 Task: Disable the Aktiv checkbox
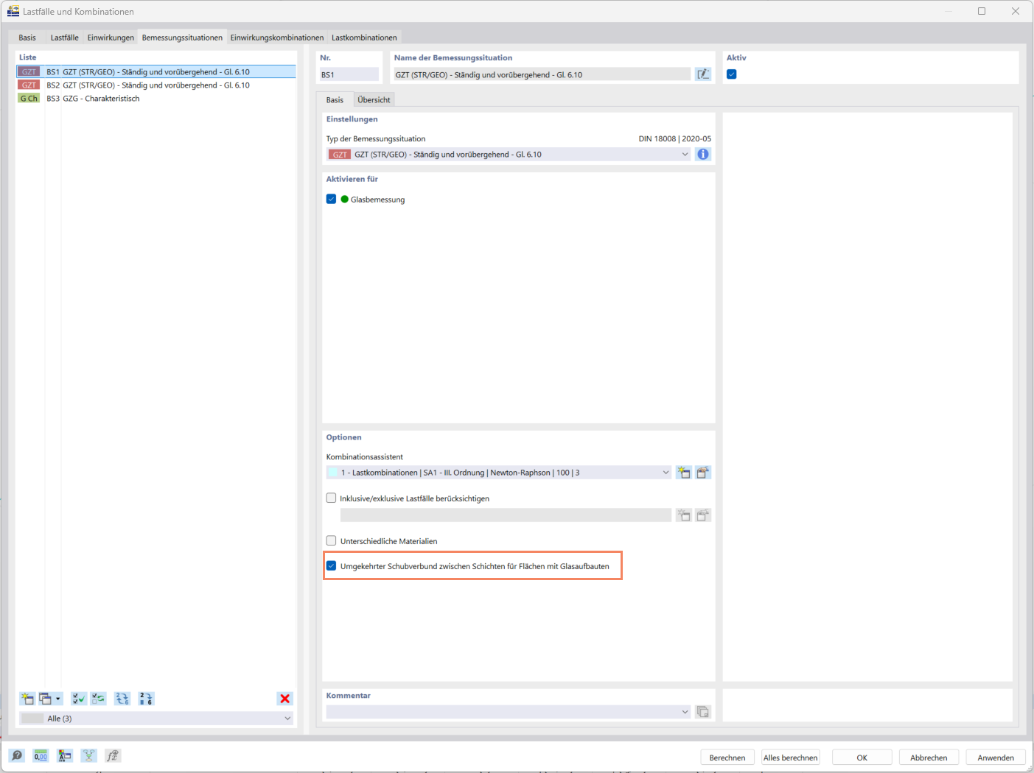coord(730,74)
